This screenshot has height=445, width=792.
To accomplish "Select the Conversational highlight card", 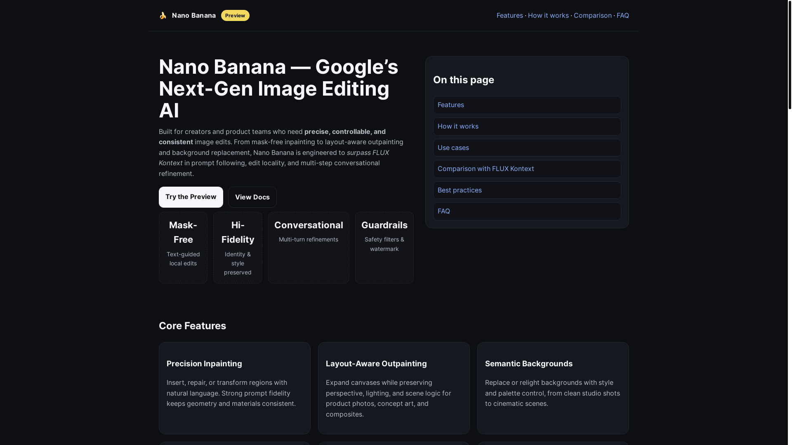I will point(309,248).
